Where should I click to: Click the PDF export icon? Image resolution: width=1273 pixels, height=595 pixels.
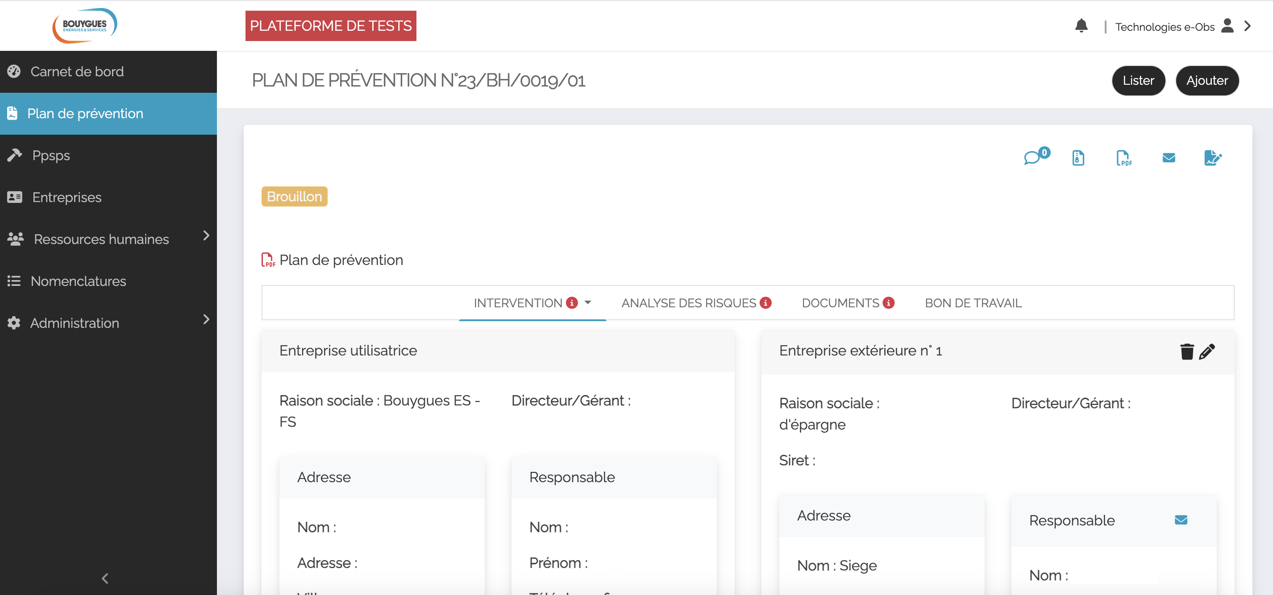(x=1123, y=158)
